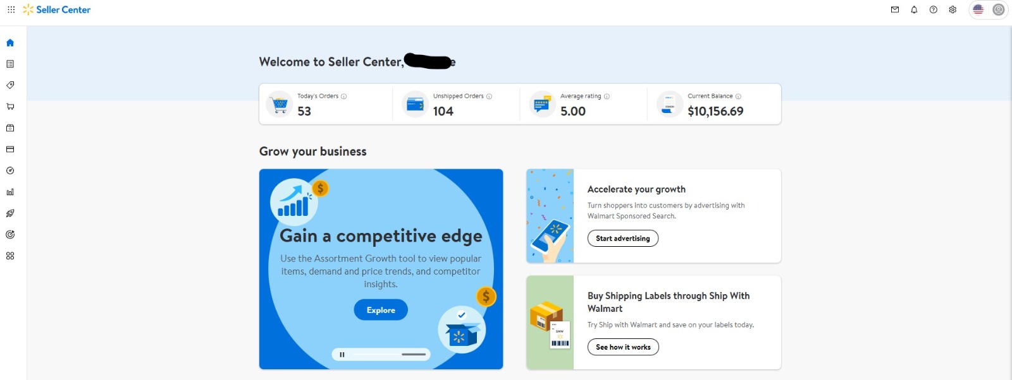
Task: Open the account avatar menu
Action: click(998, 9)
